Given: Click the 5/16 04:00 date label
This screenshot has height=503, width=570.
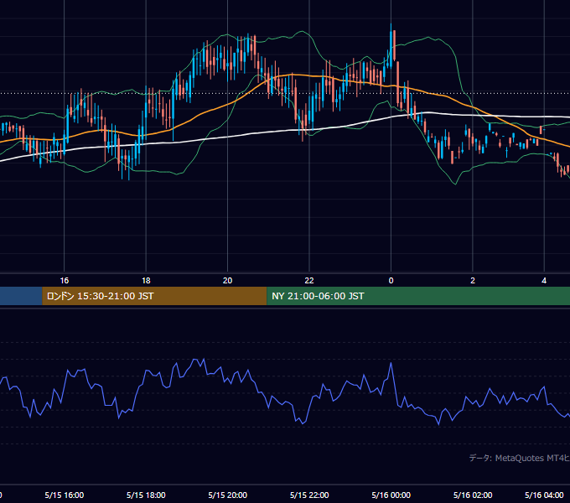Looking at the screenshot, I should (544, 495).
